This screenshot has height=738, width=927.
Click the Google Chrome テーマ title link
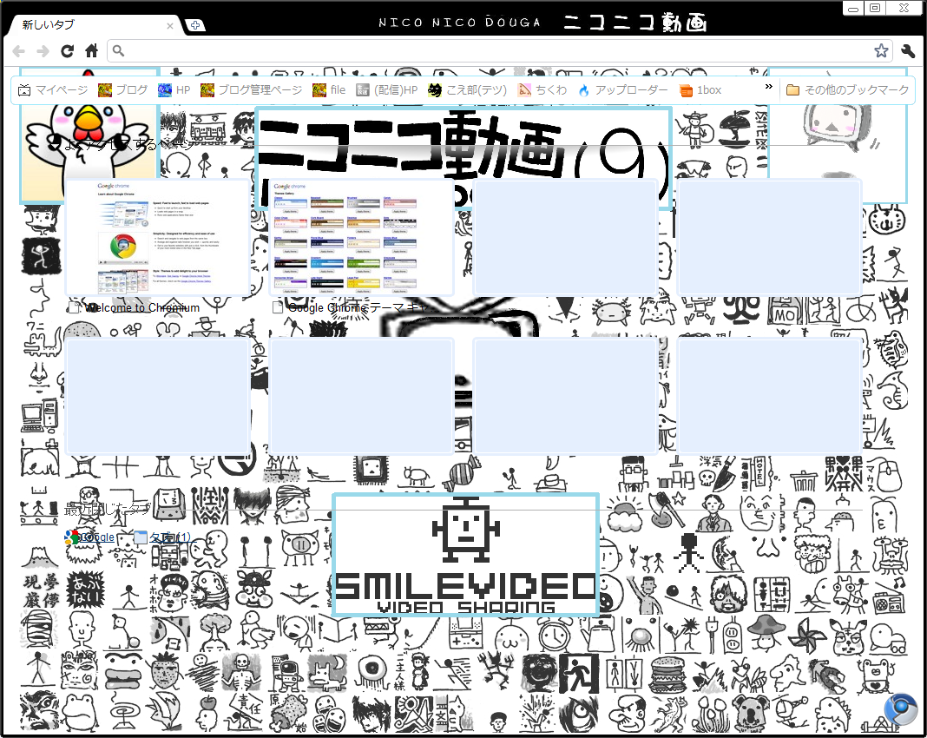357,307
